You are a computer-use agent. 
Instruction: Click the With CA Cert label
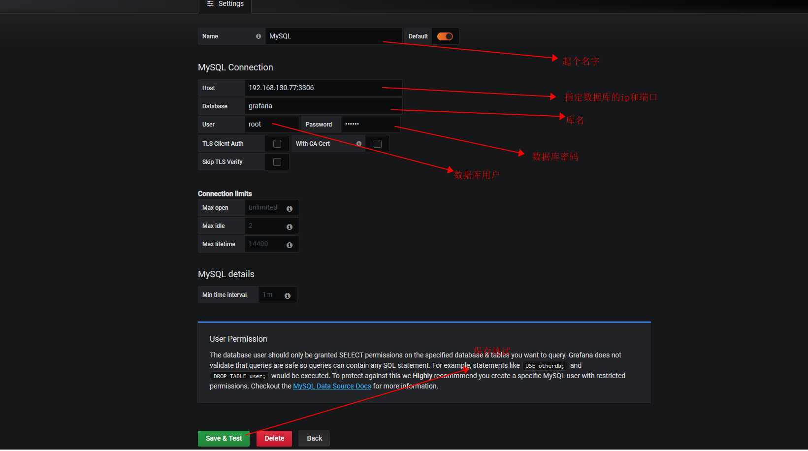(x=313, y=144)
